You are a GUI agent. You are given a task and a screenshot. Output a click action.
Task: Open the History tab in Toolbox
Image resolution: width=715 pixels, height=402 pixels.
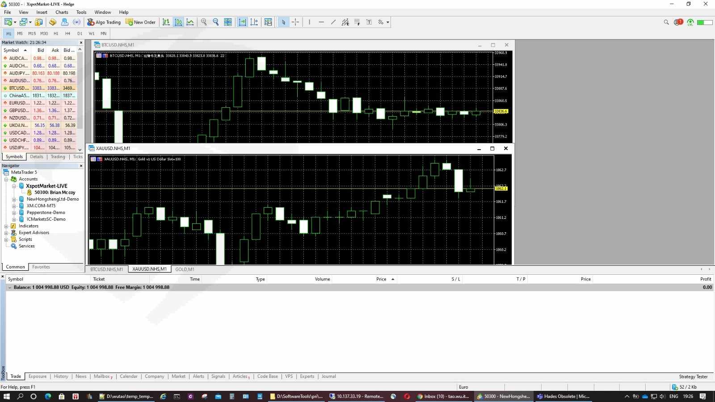pos(61,376)
